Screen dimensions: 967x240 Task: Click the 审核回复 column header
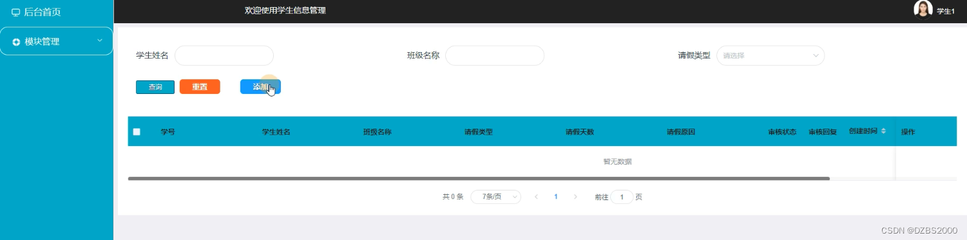point(823,132)
